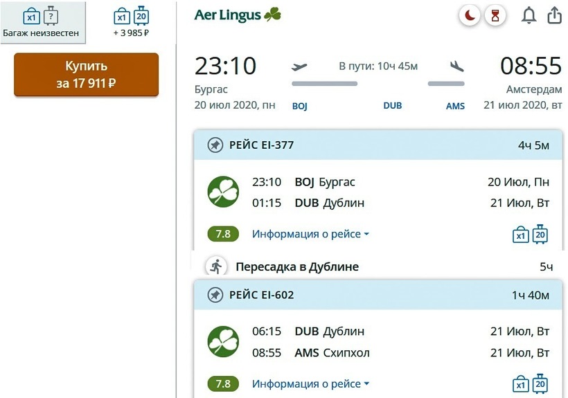Viewport: 568px width, 398px height.
Task: Click the Aer Lingus shamrock on Dublin–Schiphol segment
Action: [223, 342]
